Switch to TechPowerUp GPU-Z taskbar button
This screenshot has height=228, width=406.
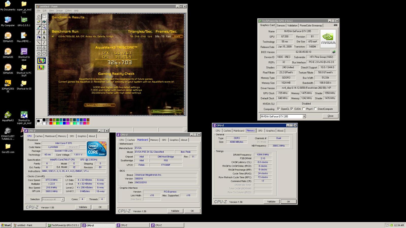[64, 225]
